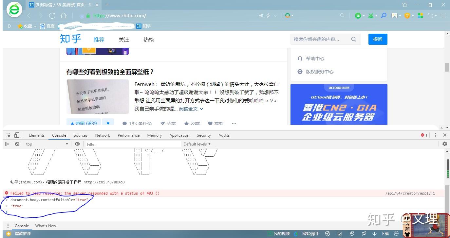Click the 知乎 bookmark in bookmarks bar

(143, 26)
